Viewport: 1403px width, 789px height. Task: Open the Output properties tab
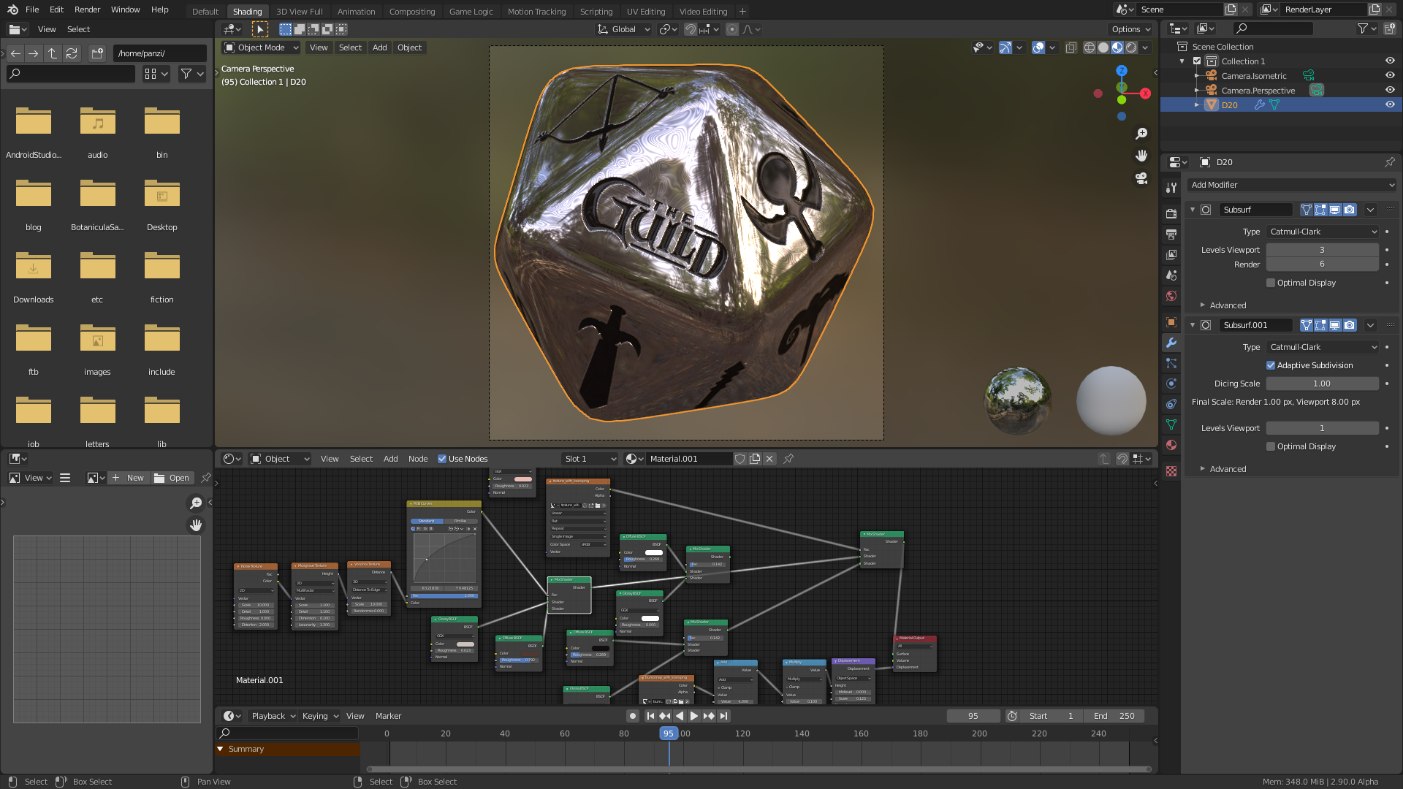click(x=1171, y=234)
